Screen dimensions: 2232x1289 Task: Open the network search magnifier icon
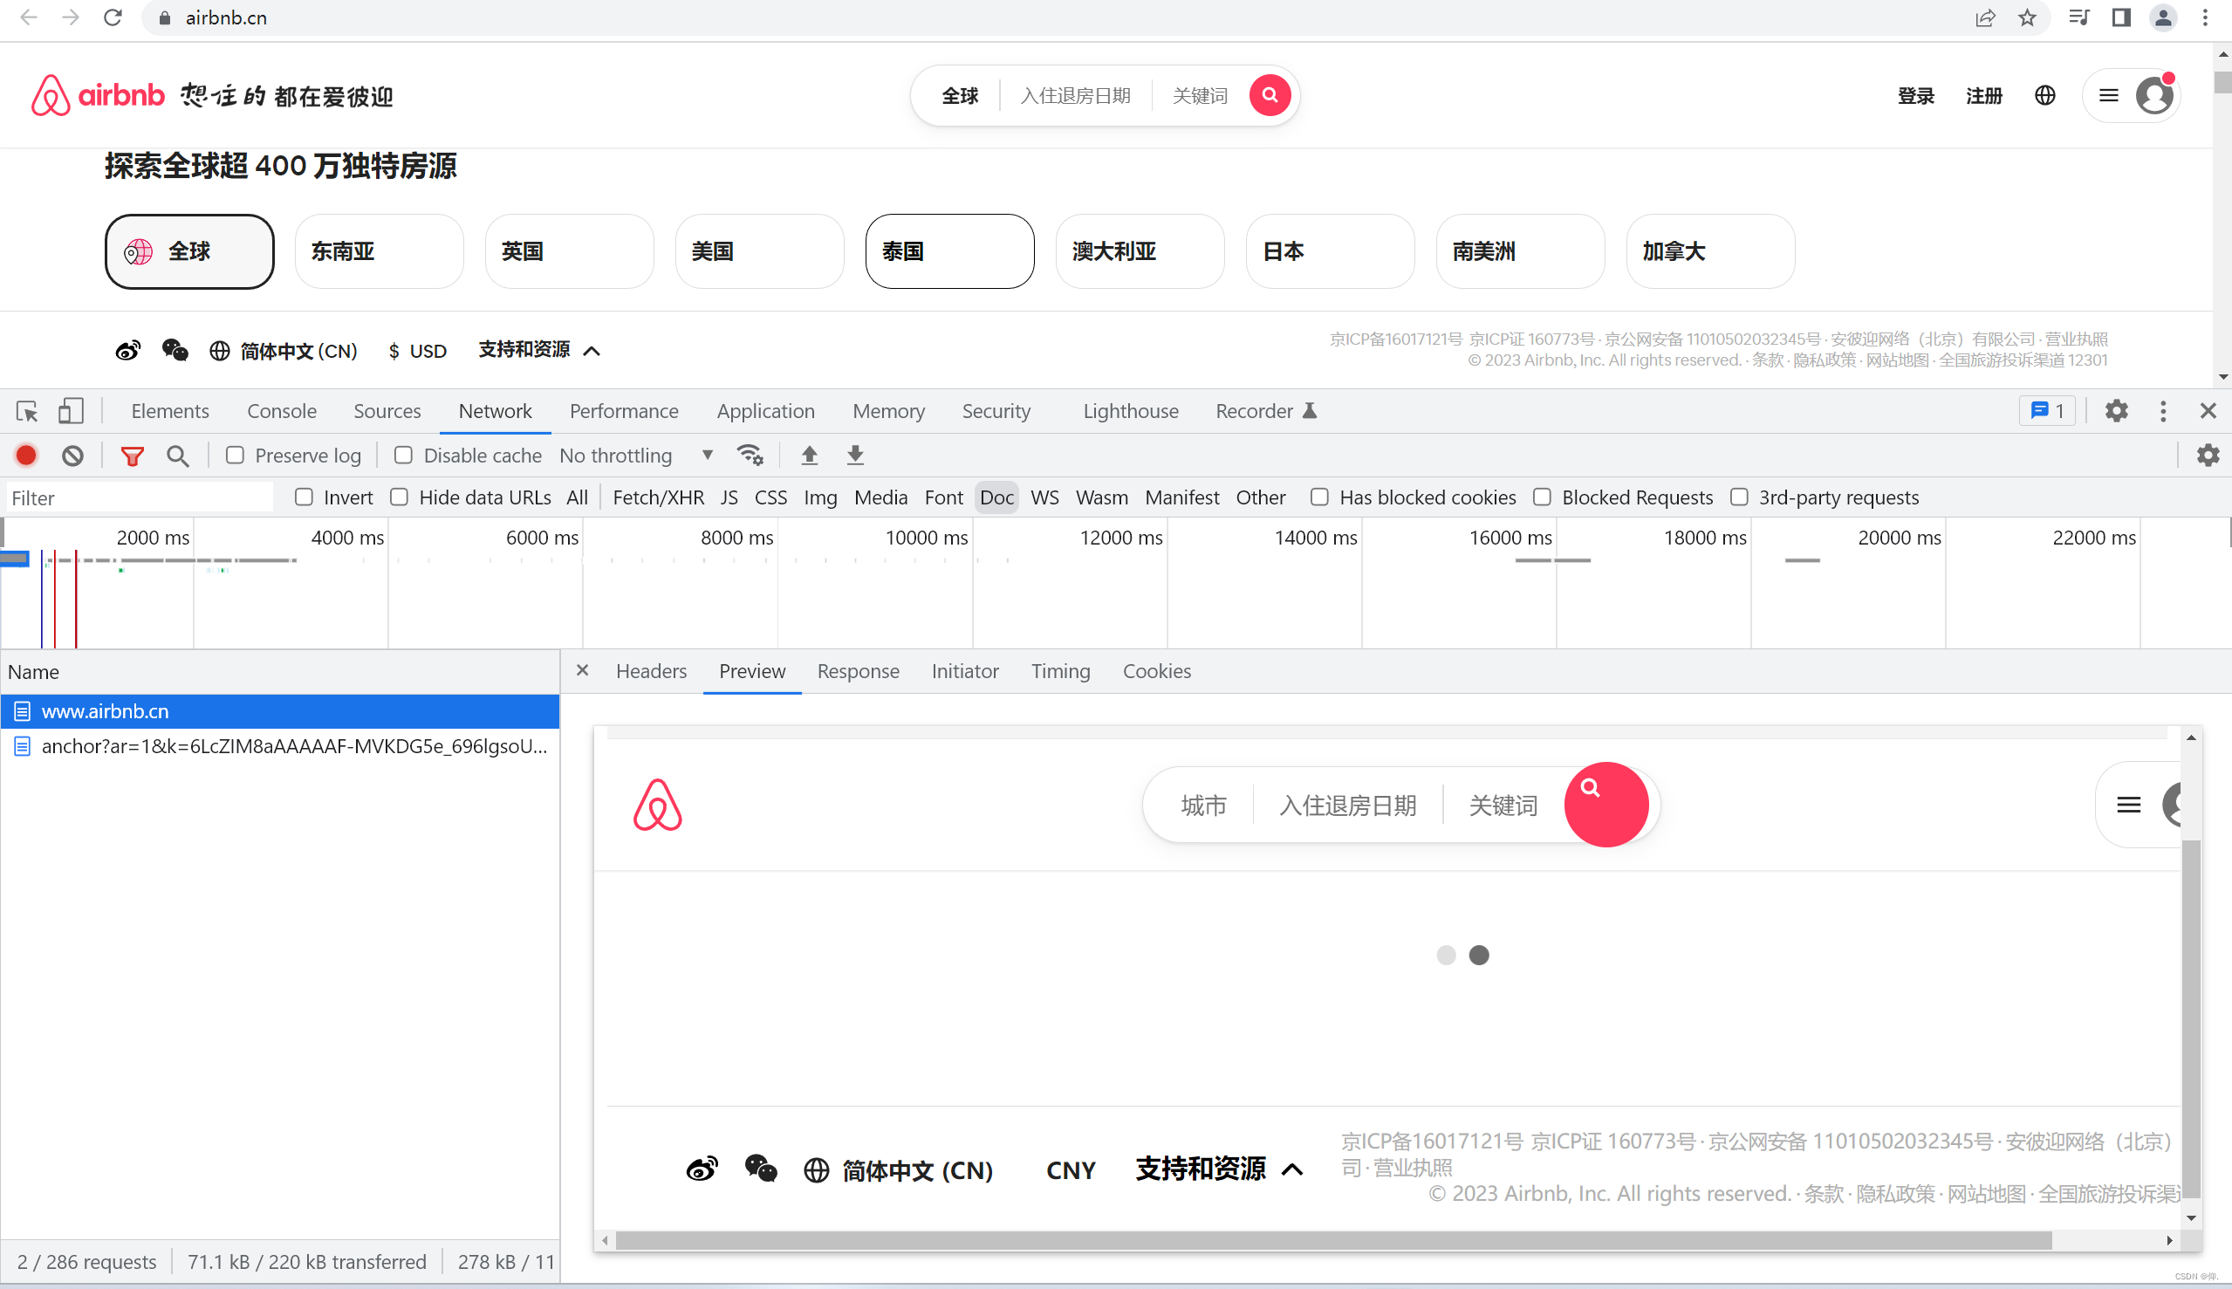coord(178,455)
